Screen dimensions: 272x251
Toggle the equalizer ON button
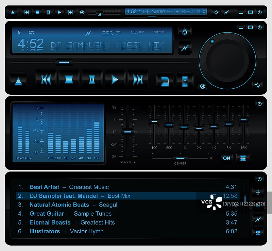click(226, 158)
